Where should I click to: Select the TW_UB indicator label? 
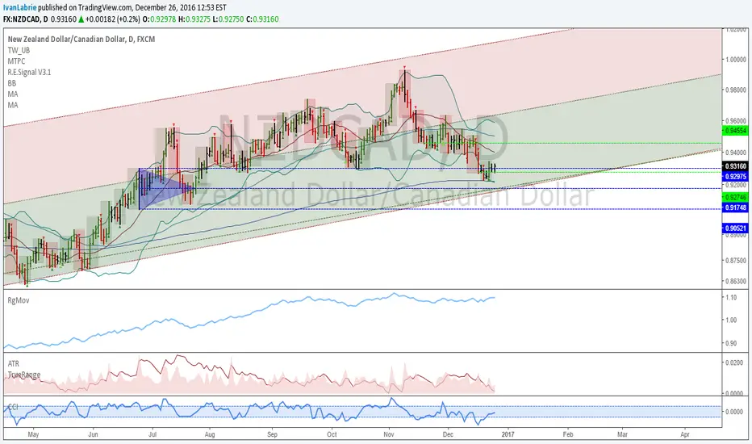19,50
